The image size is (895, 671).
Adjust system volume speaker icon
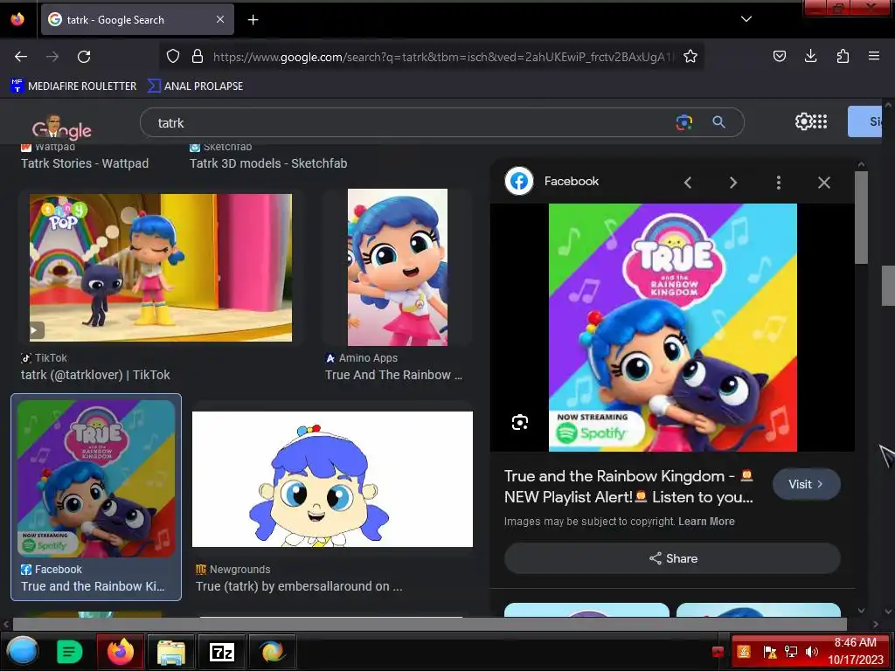point(812,652)
